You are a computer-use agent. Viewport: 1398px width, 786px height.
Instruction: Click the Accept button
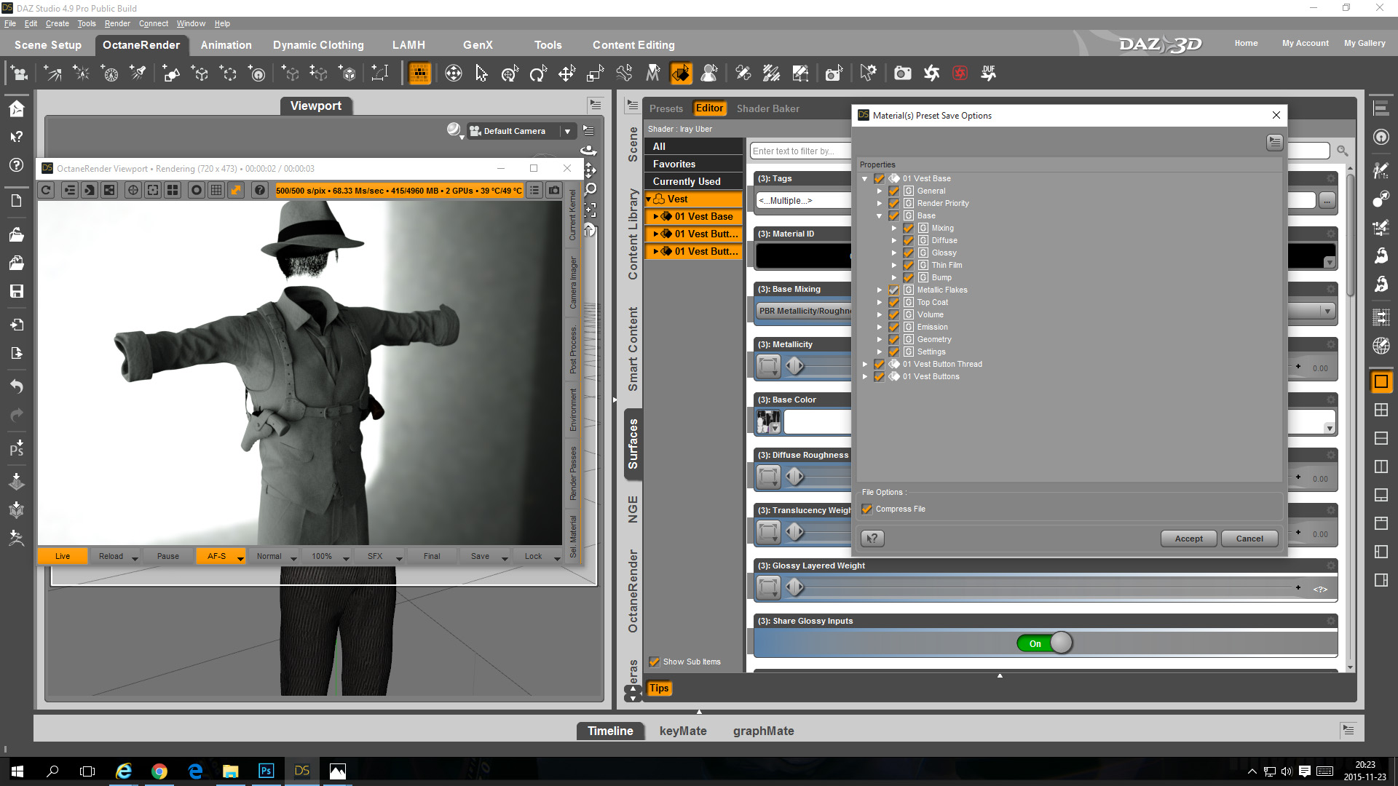tap(1188, 539)
